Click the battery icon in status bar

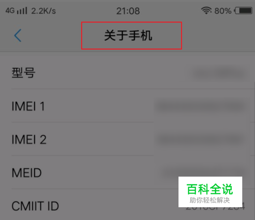(243, 11)
